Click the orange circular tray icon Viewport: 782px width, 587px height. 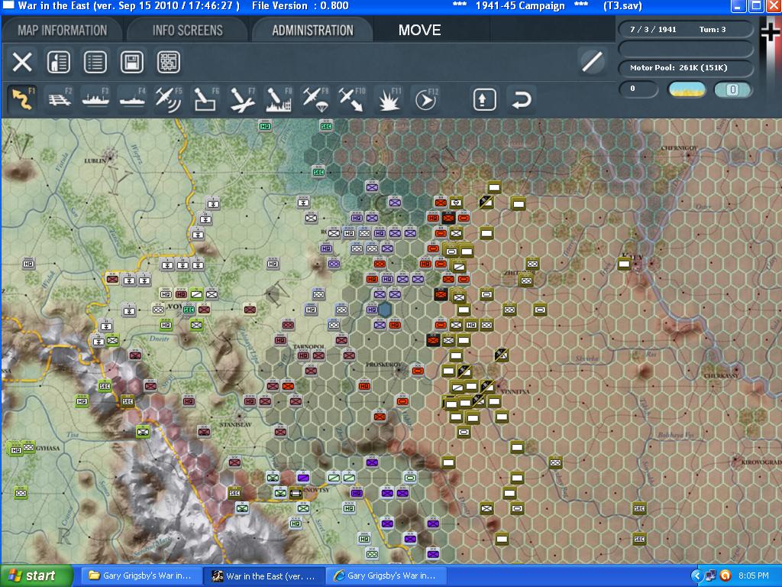(x=725, y=576)
